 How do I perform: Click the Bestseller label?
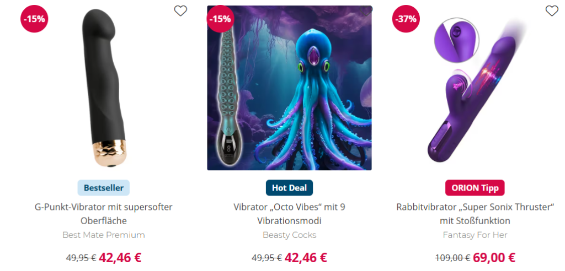click(103, 187)
